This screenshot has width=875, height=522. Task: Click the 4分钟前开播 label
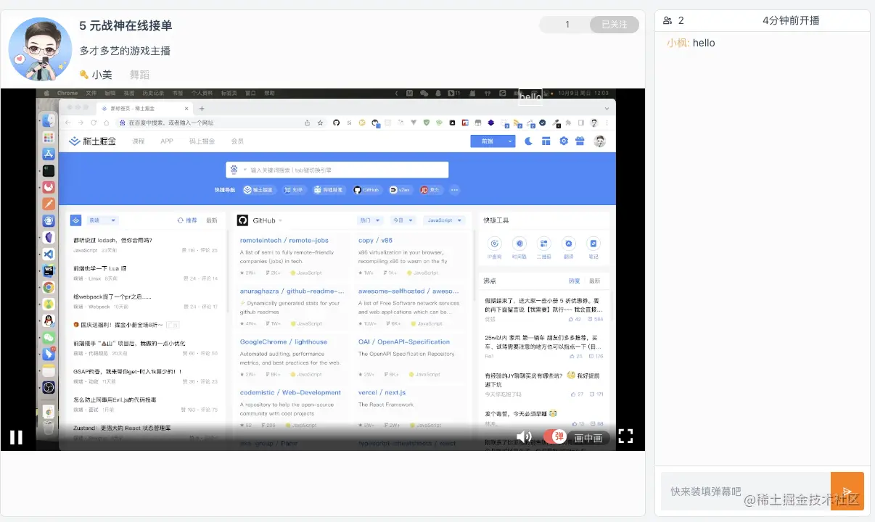point(791,20)
